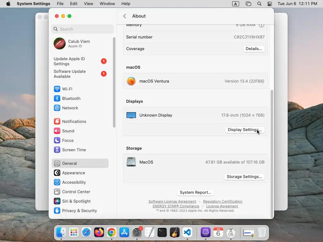The height and width of the screenshot is (242, 323).
Task: Open the Bluetooth icon in sidebar
Action: click(x=57, y=98)
